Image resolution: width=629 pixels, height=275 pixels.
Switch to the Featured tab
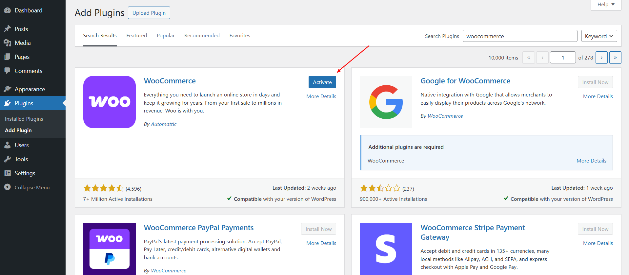137,36
